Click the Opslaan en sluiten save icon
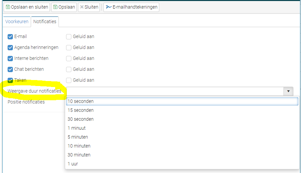This screenshot has width=301, height=173. 8,7
